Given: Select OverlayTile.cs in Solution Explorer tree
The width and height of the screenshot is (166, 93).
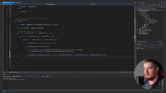Looking at the screenshot, I should click(152, 23).
